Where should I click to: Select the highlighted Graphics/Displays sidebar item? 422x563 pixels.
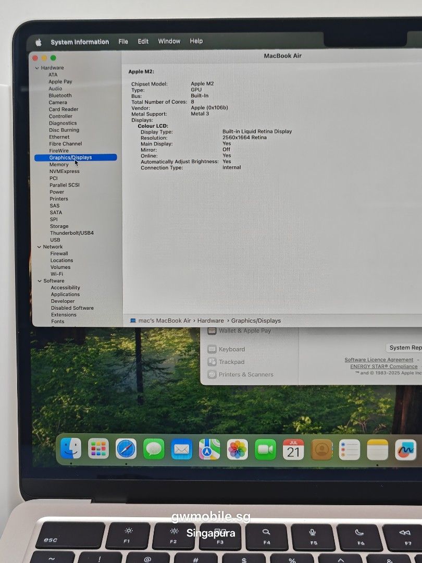[x=76, y=157]
